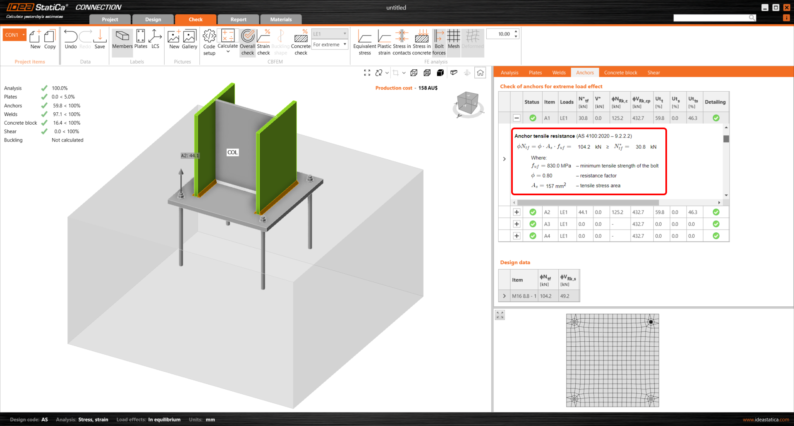This screenshot has height=426, width=794.
Task: Open the Code setup tool
Action: tap(209, 42)
